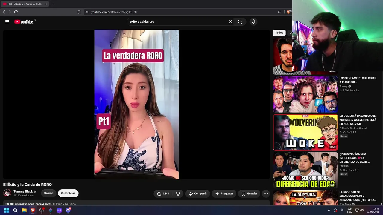Subscribe with the Suscribirse button
This screenshot has height=215, width=383.
pos(68,193)
